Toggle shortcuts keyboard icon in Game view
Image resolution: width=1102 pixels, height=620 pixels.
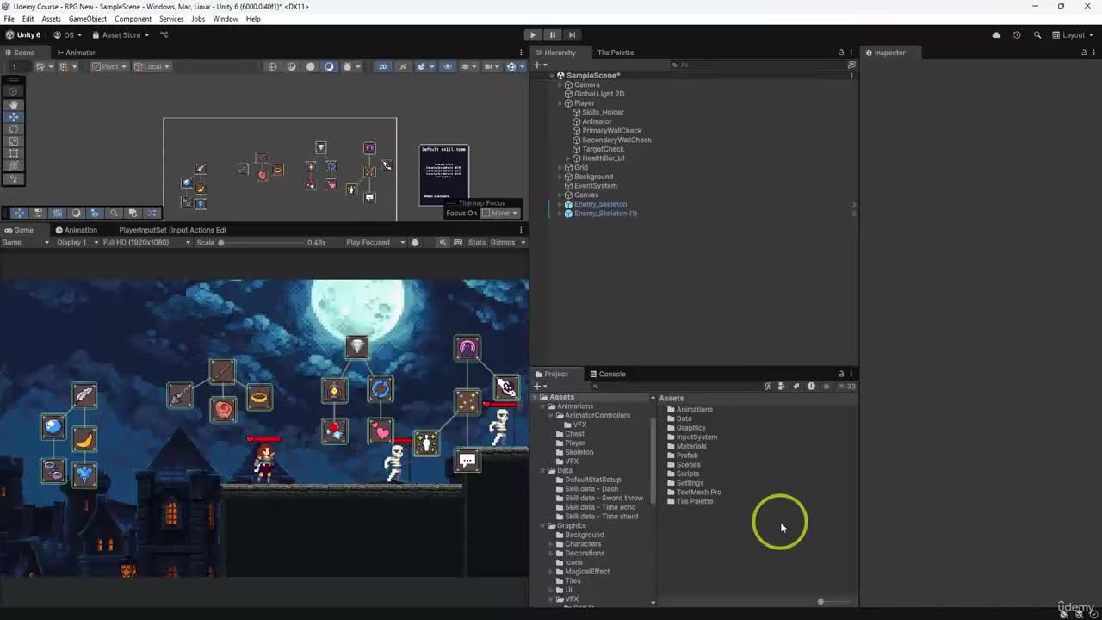457,243
